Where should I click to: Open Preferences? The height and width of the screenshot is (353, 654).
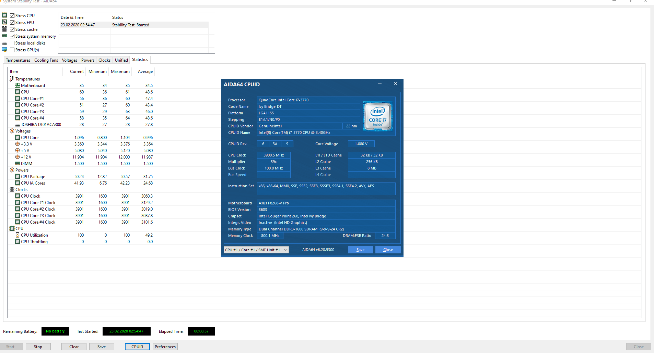click(x=165, y=347)
